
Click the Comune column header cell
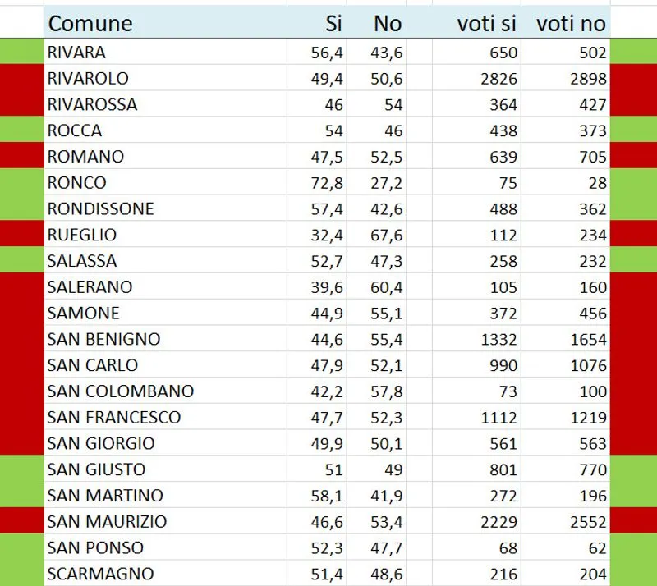[x=164, y=24]
